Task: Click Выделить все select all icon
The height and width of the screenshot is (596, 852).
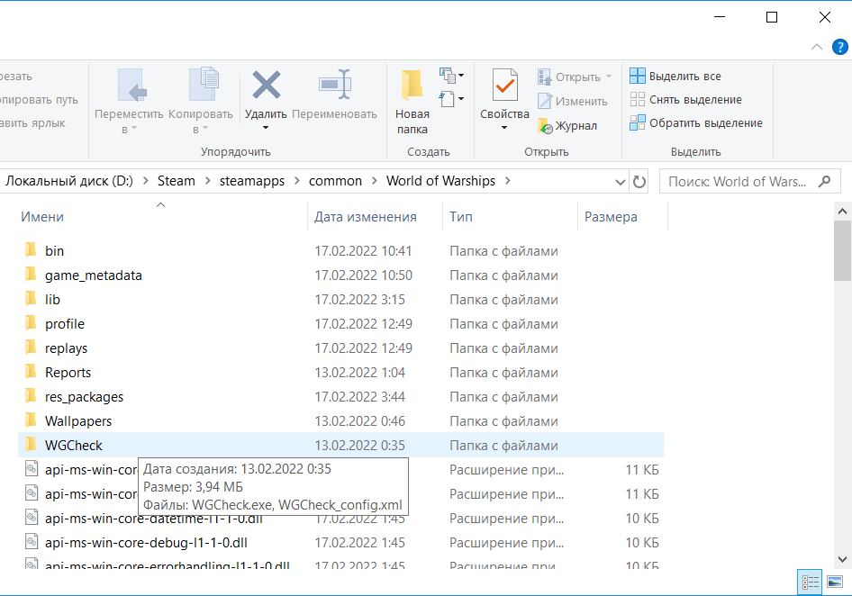Action: point(638,76)
